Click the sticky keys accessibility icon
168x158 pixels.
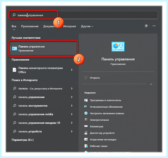86,113
